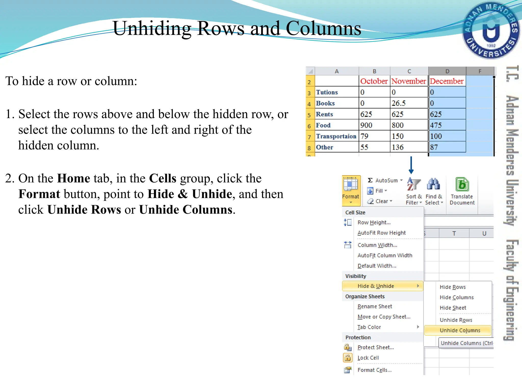
Task: Choose Row Height... menu item
Action: tap(383, 222)
